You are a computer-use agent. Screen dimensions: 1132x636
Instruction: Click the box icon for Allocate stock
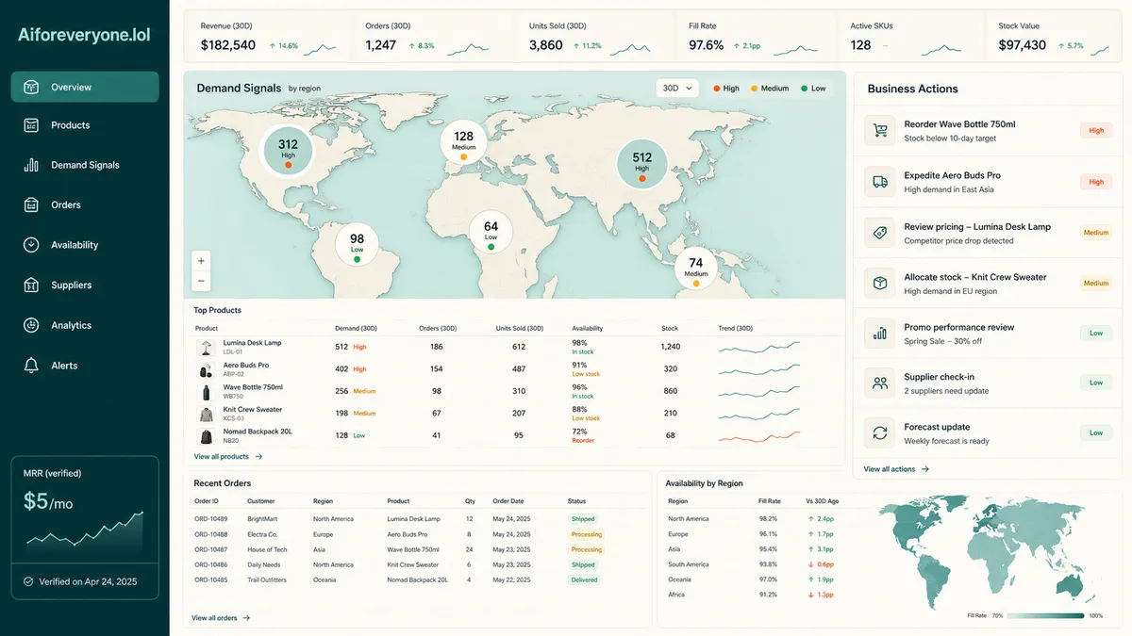[x=880, y=283]
